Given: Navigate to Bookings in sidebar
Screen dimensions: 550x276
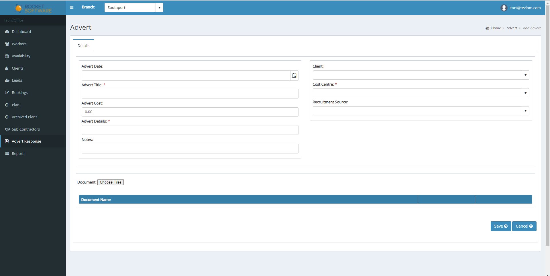Looking at the screenshot, I should 19,93.
